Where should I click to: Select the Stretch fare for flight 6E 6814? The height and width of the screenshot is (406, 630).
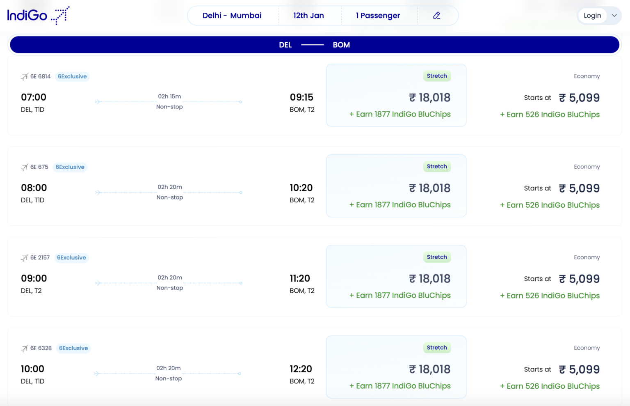(x=396, y=95)
